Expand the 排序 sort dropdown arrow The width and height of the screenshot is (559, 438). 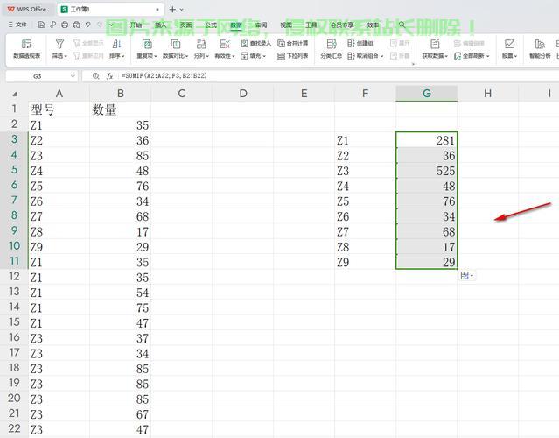(123, 56)
